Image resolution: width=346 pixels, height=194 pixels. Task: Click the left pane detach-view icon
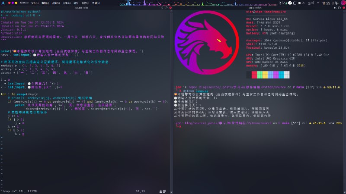point(166,8)
